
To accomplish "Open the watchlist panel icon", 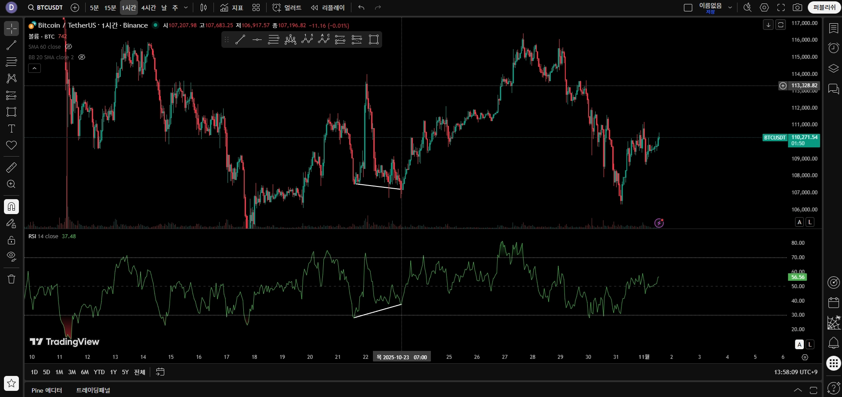I will 833,29.
